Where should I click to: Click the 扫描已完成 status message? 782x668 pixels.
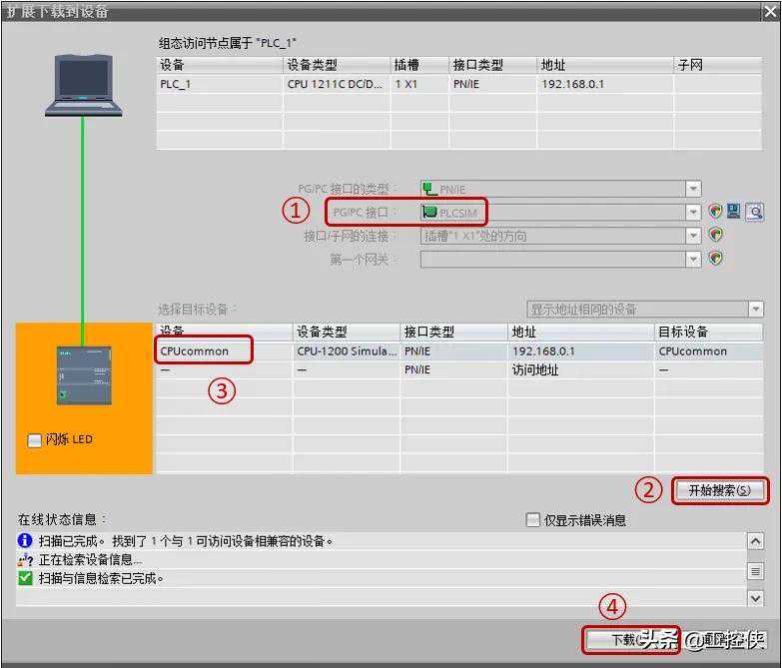pyautogui.click(x=186, y=541)
